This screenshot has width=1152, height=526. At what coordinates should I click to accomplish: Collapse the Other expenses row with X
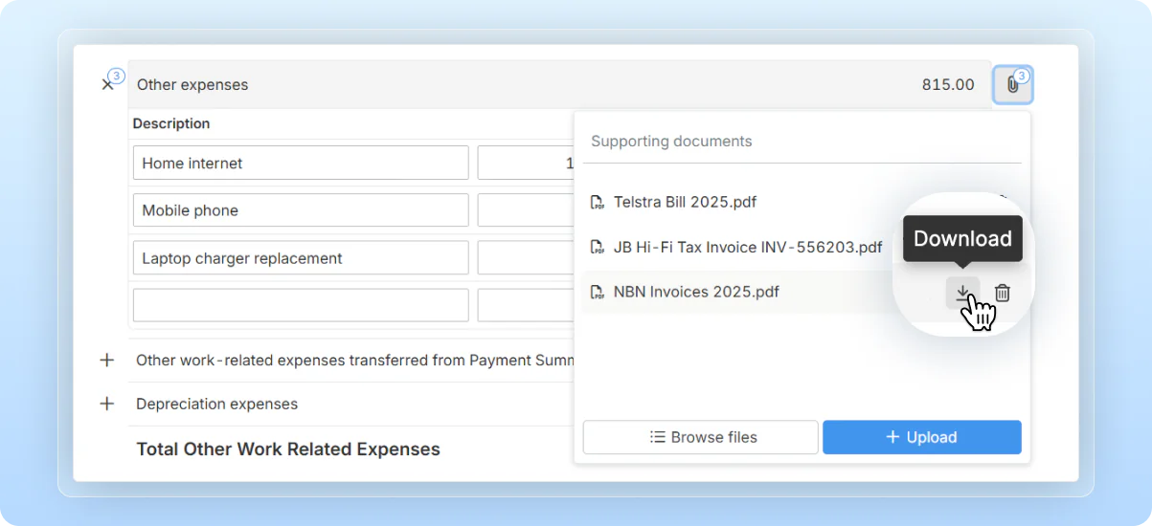coord(107,85)
